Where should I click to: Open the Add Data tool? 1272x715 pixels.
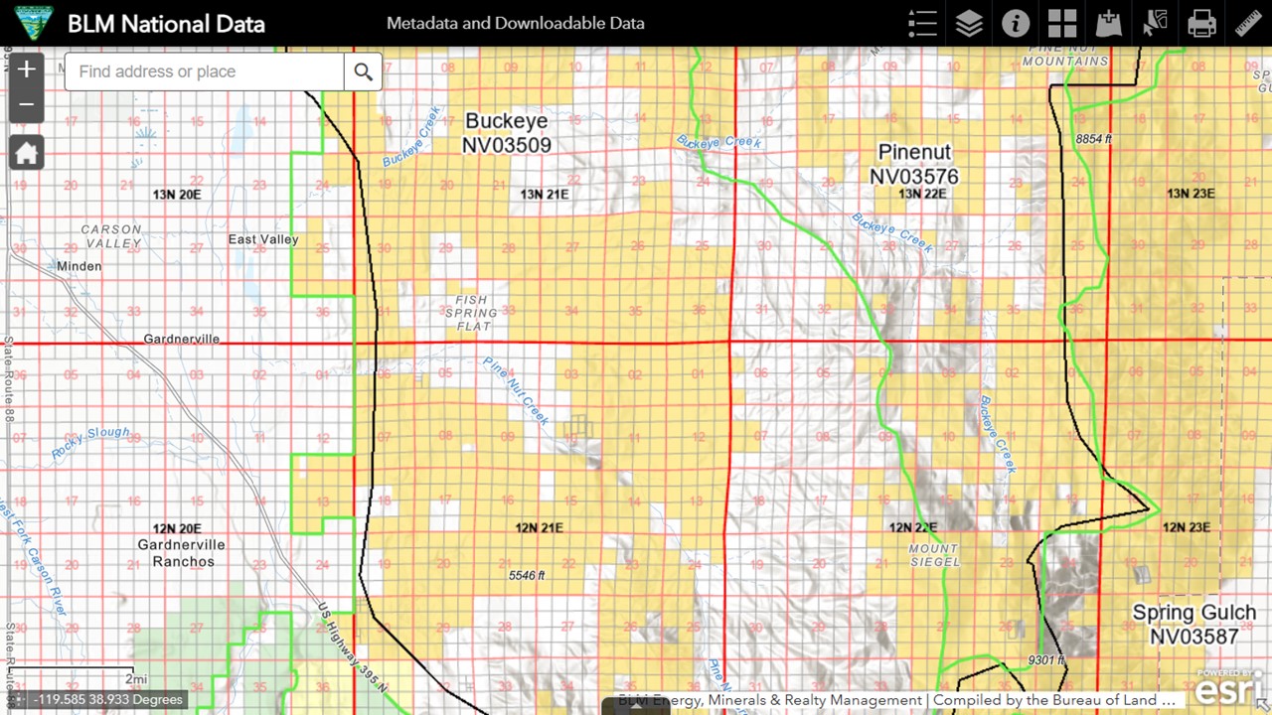click(x=1108, y=24)
